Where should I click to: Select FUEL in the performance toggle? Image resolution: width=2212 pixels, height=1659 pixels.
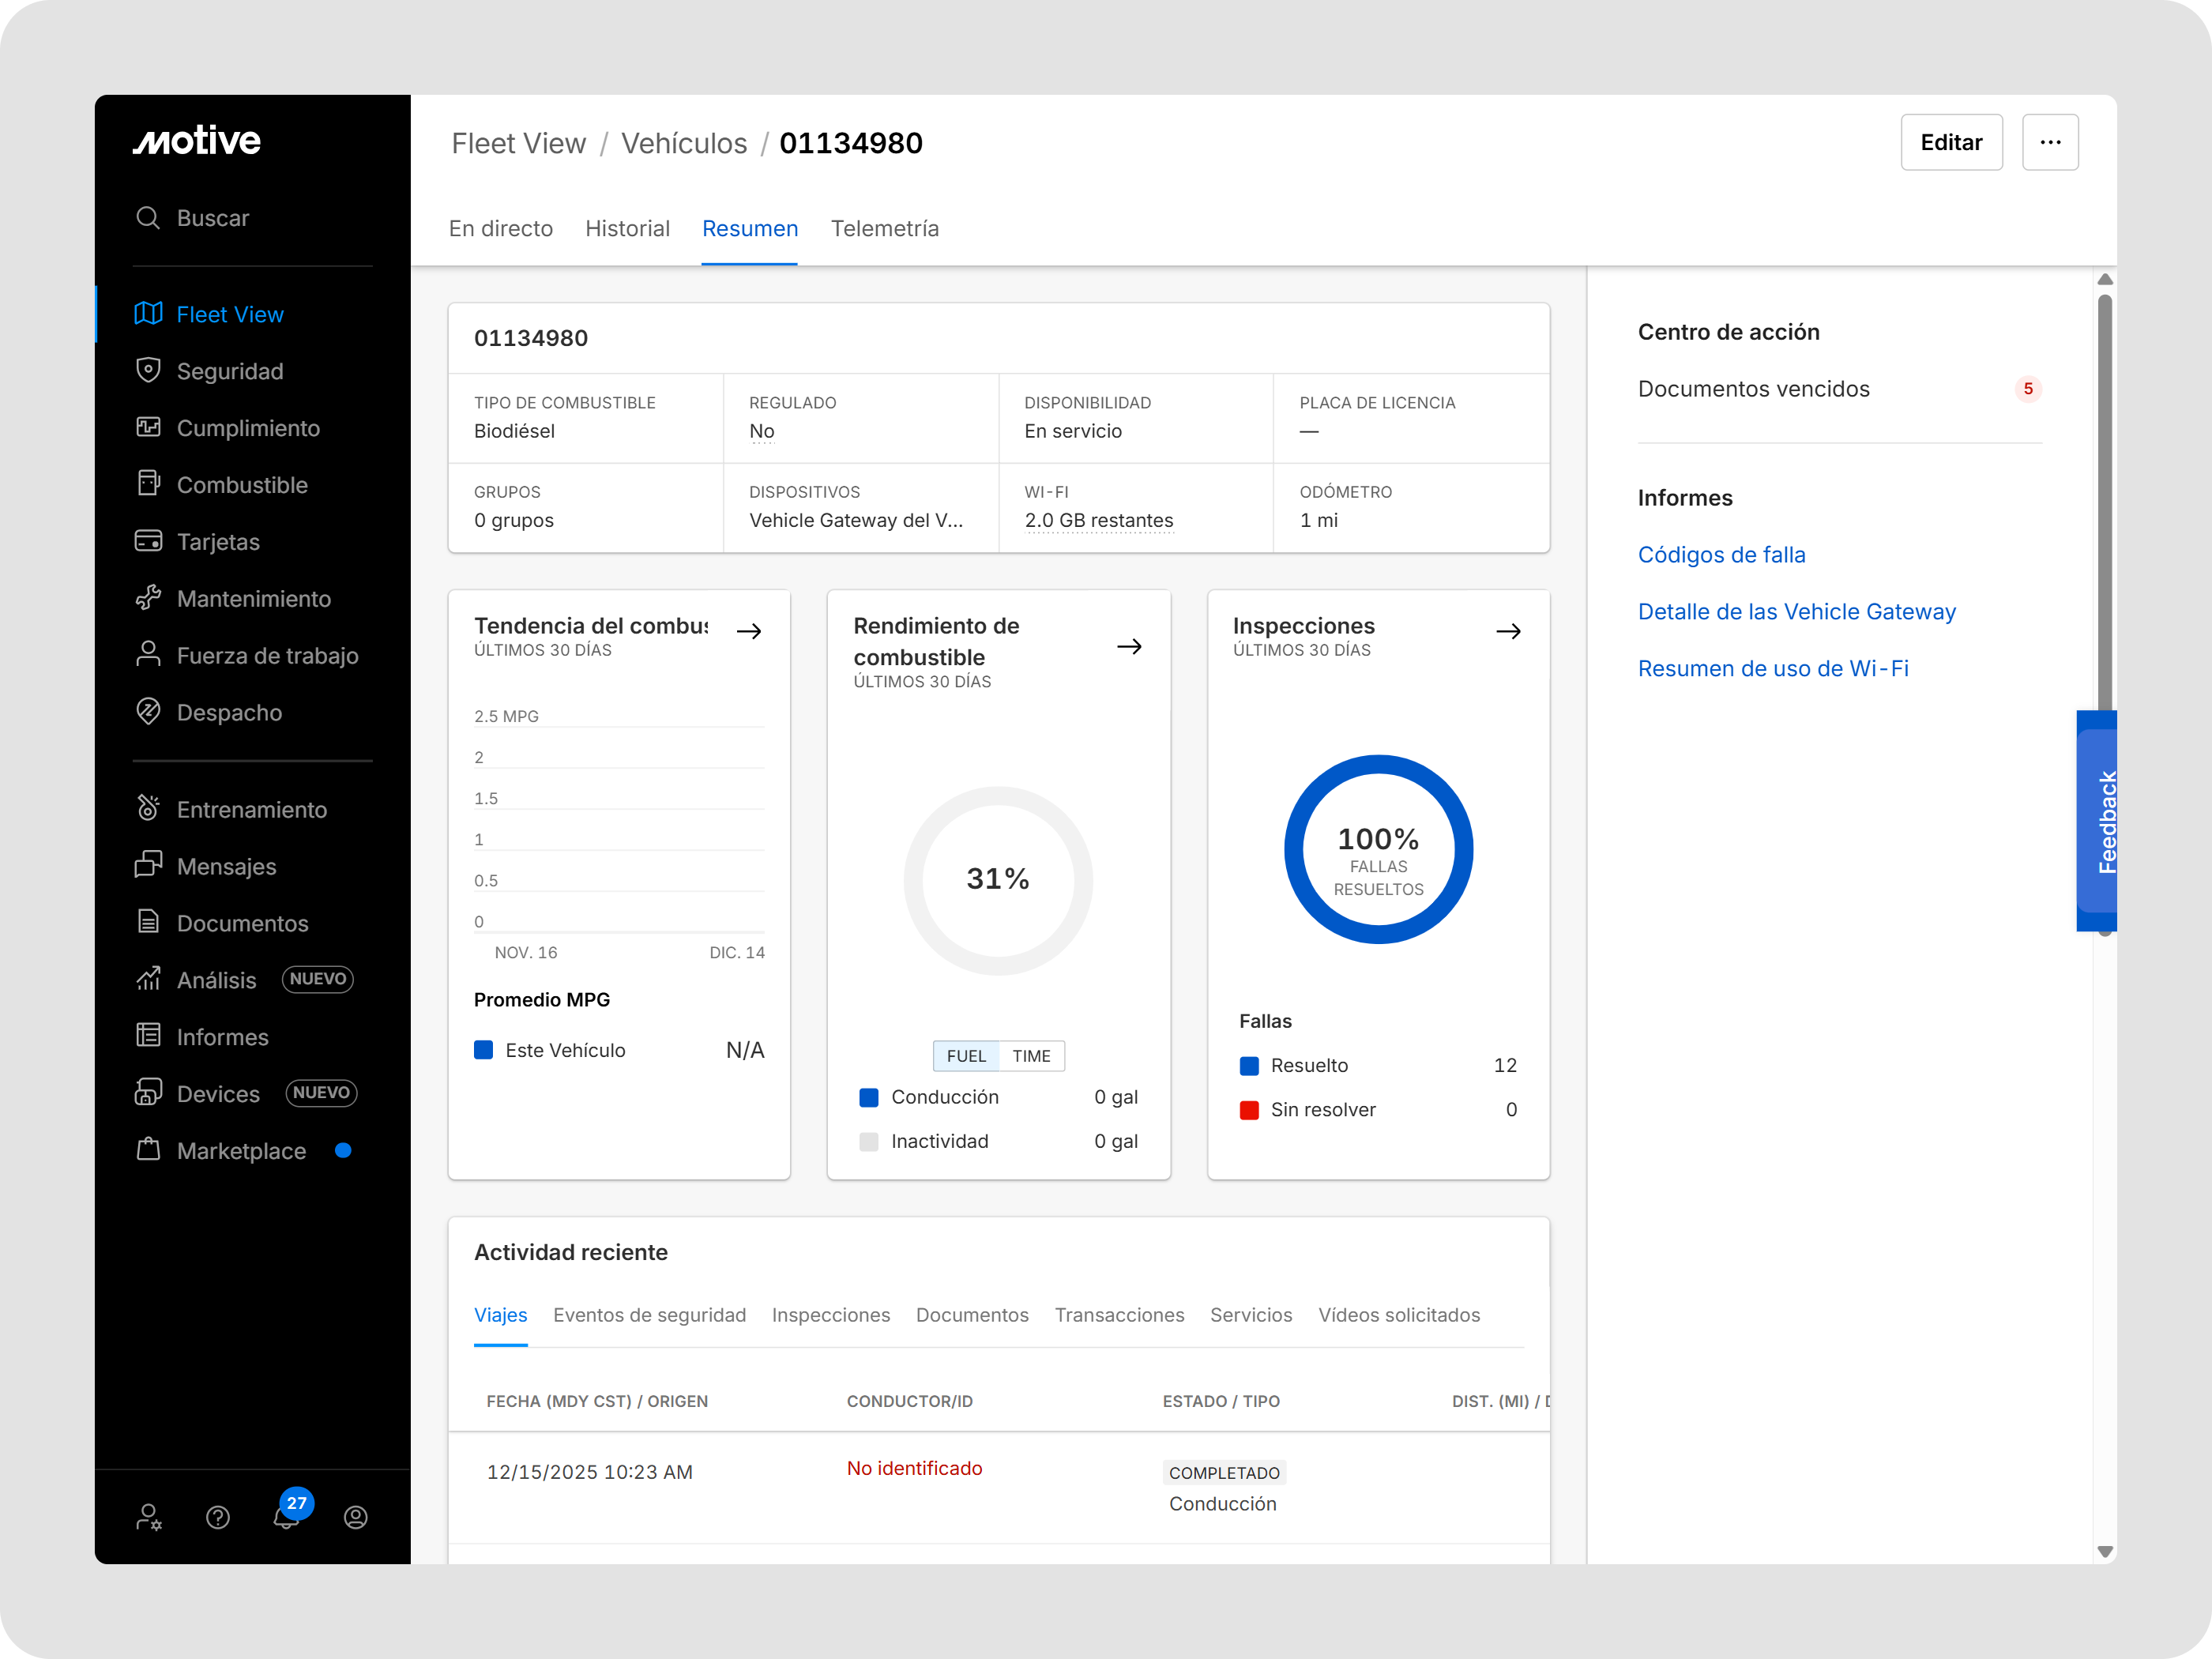(x=966, y=1056)
